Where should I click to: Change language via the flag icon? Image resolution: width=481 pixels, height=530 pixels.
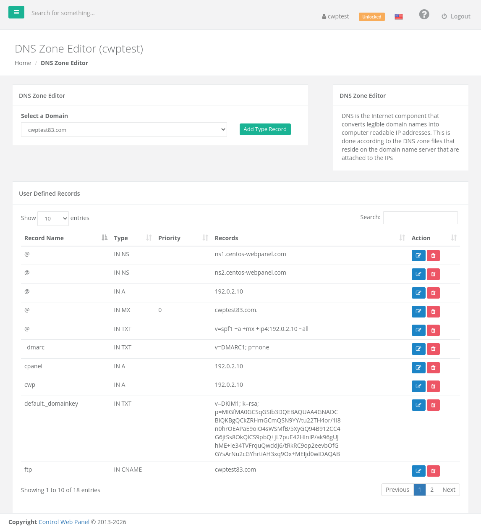coord(399,17)
